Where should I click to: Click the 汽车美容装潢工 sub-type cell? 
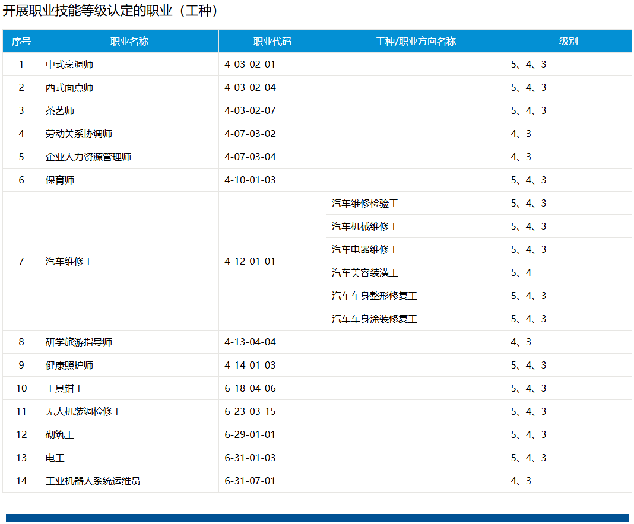[416, 272]
